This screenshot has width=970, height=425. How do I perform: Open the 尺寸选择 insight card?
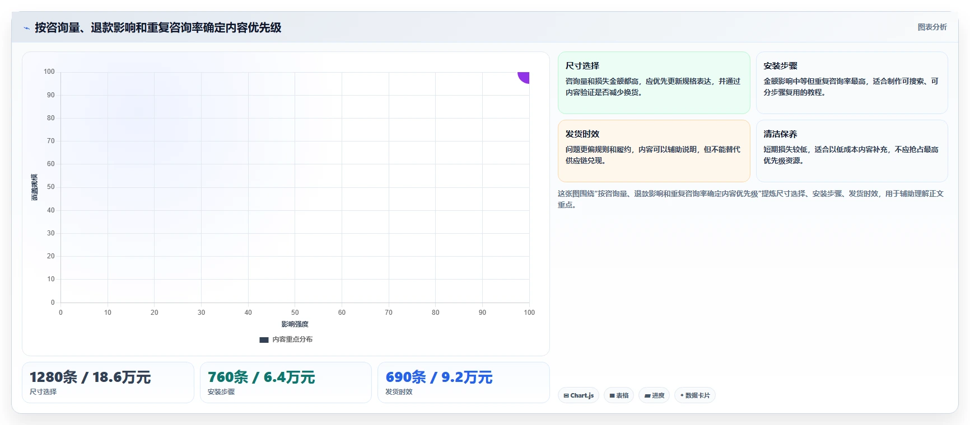click(x=654, y=83)
